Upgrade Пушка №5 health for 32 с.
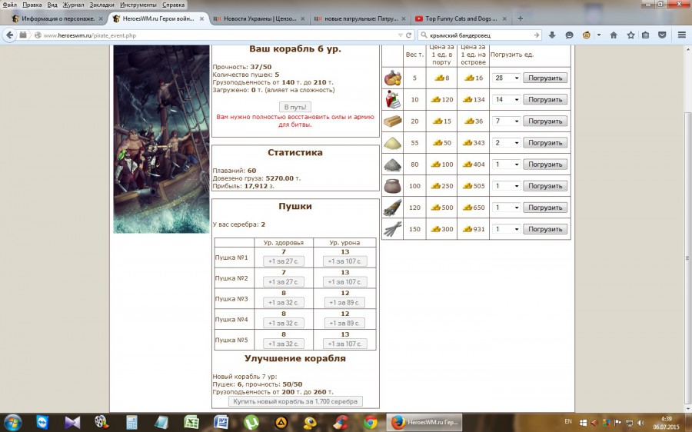Screen dimensions: 692x432 coord(283,344)
